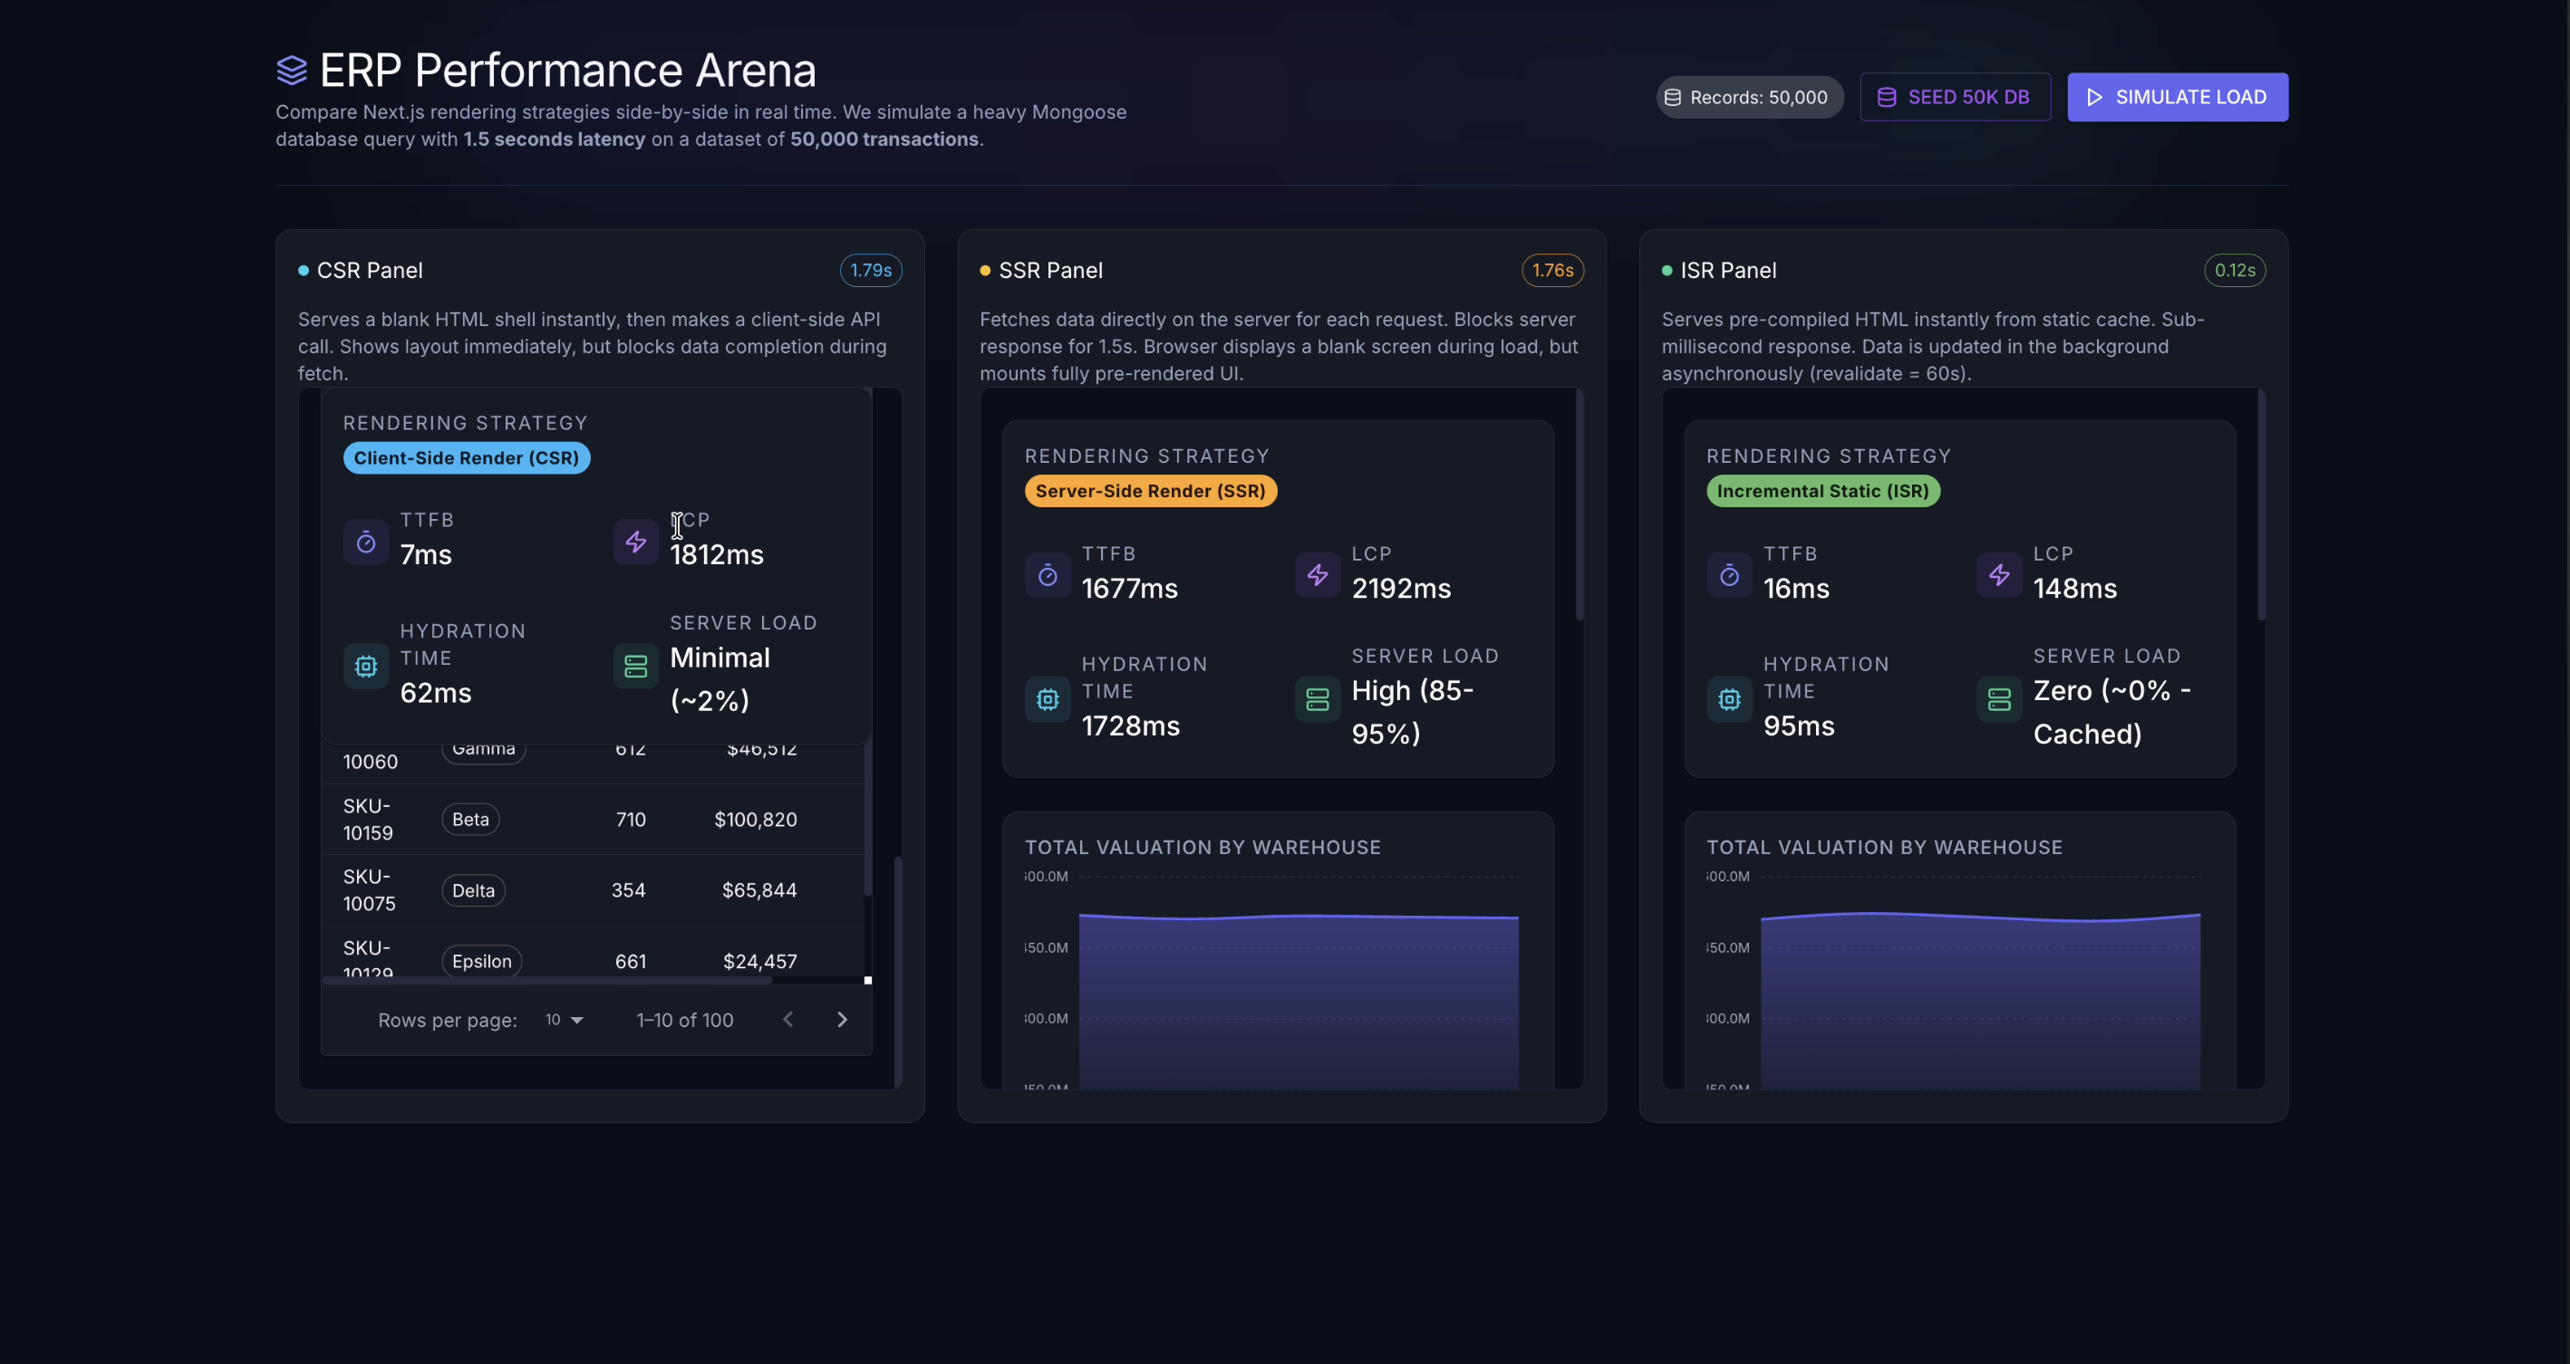The width and height of the screenshot is (2570, 1364).
Task: Click the "ISR Panel" title
Action: [1728, 270]
